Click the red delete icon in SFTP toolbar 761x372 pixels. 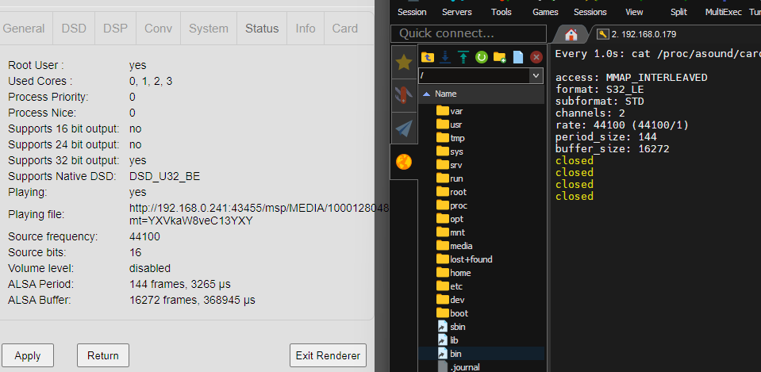[x=536, y=57]
